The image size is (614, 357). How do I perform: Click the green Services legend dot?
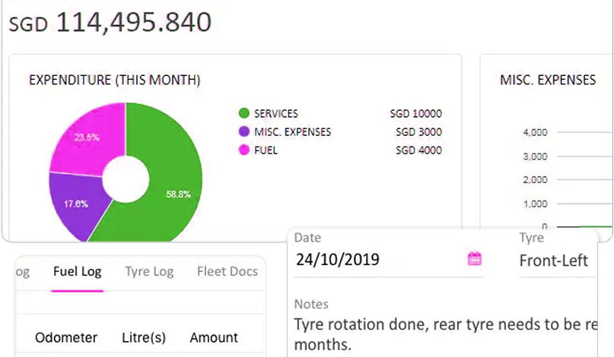244,114
